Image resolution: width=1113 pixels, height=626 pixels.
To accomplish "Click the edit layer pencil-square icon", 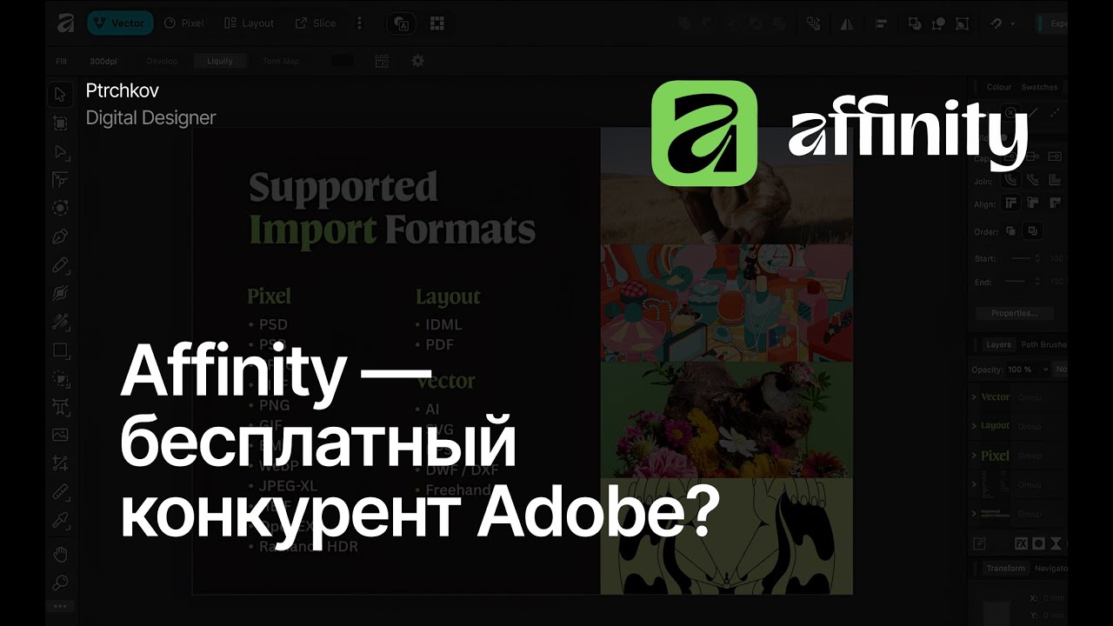I will point(979,544).
